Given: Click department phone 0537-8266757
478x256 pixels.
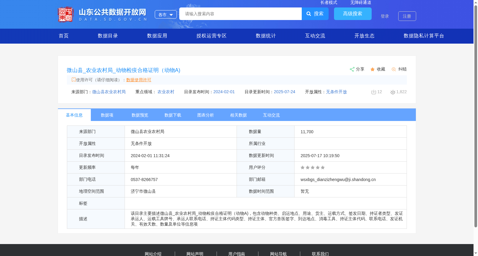Looking at the screenshot, I should pos(144,180).
